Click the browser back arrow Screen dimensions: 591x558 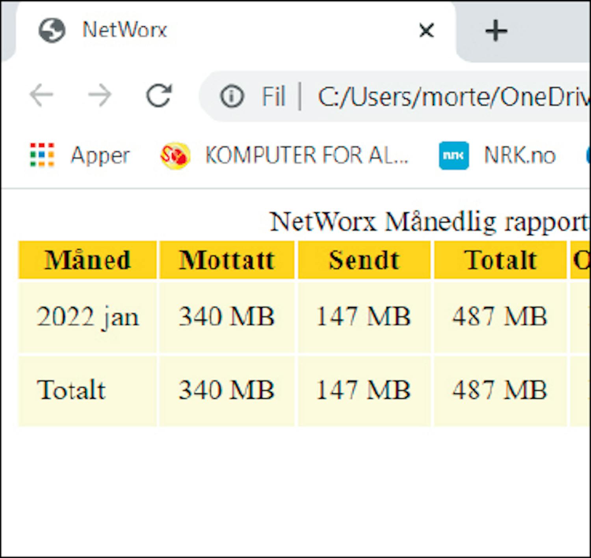(41, 95)
